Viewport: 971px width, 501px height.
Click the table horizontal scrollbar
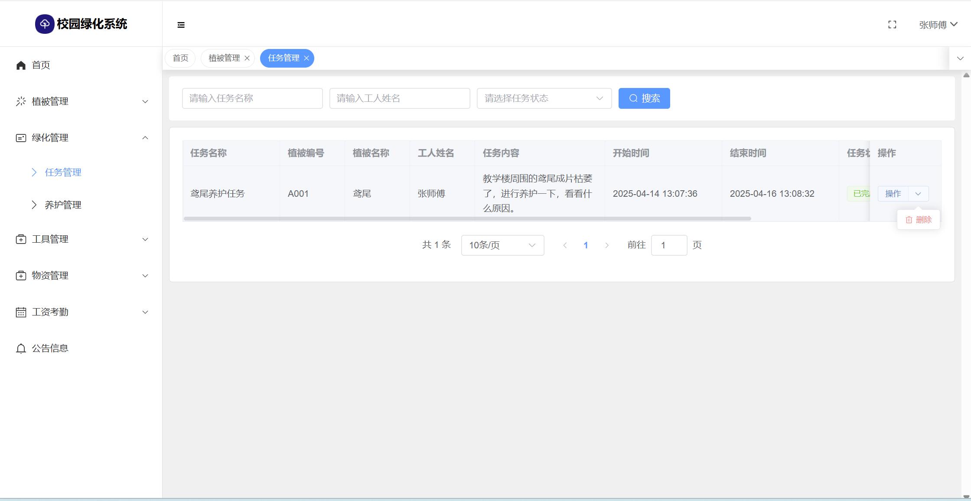(x=467, y=218)
